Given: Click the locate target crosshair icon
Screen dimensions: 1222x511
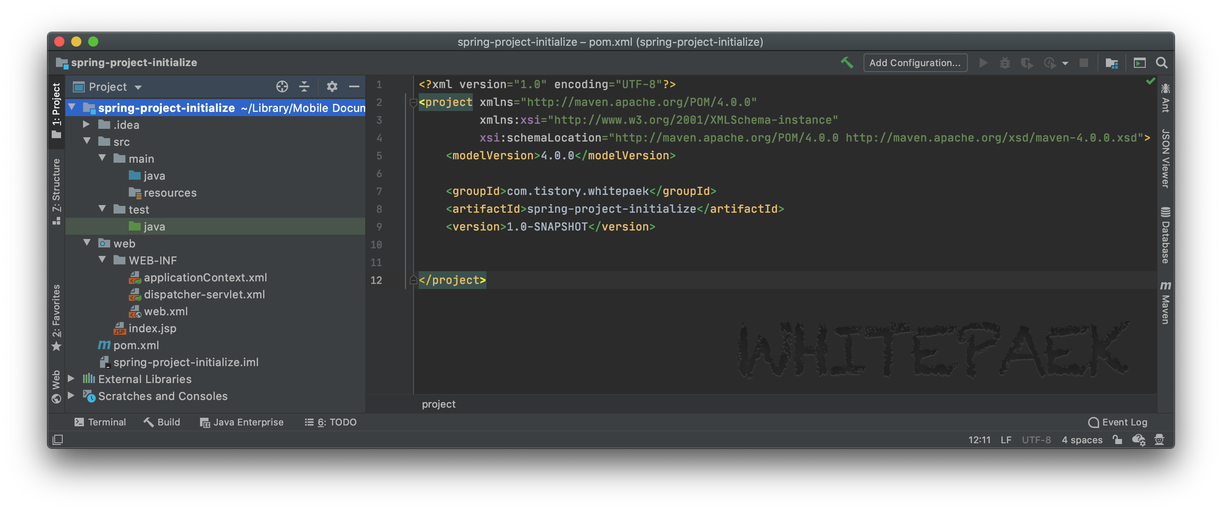Looking at the screenshot, I should 282,86.
